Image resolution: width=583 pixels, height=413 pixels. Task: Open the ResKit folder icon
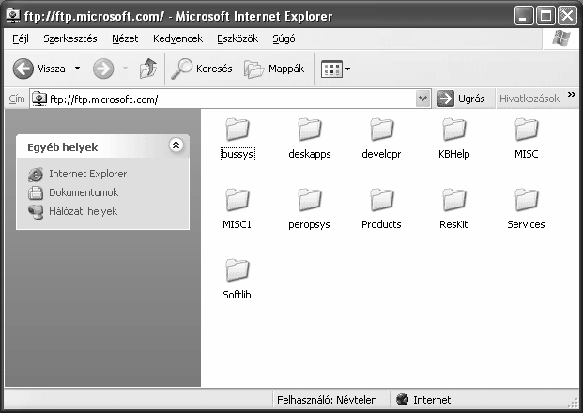(x=454, y=200)
